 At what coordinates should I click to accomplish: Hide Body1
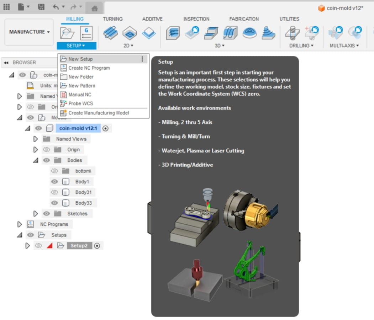coord(54,182)
